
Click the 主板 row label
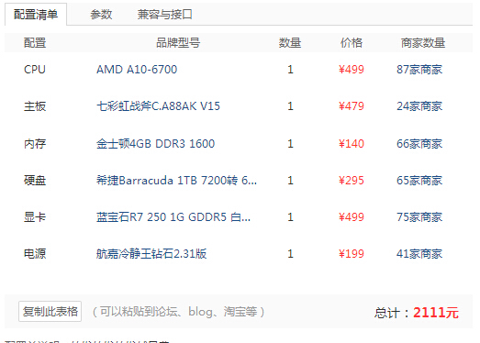click(35, 106)
